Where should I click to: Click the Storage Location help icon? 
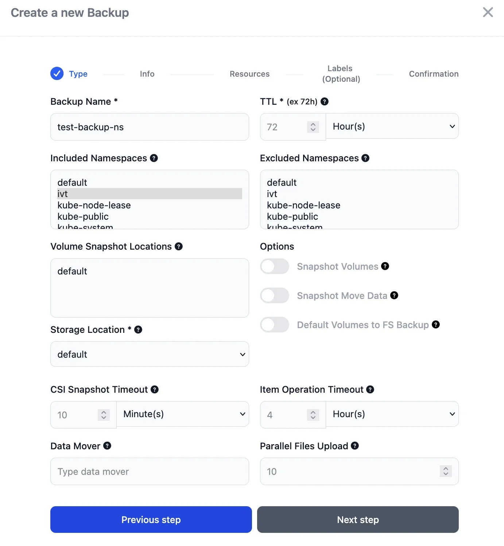click(x=138, y=330)
